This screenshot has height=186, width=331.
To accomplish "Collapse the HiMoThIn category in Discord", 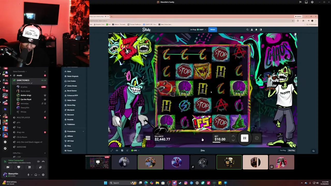I will pos(18,153).
